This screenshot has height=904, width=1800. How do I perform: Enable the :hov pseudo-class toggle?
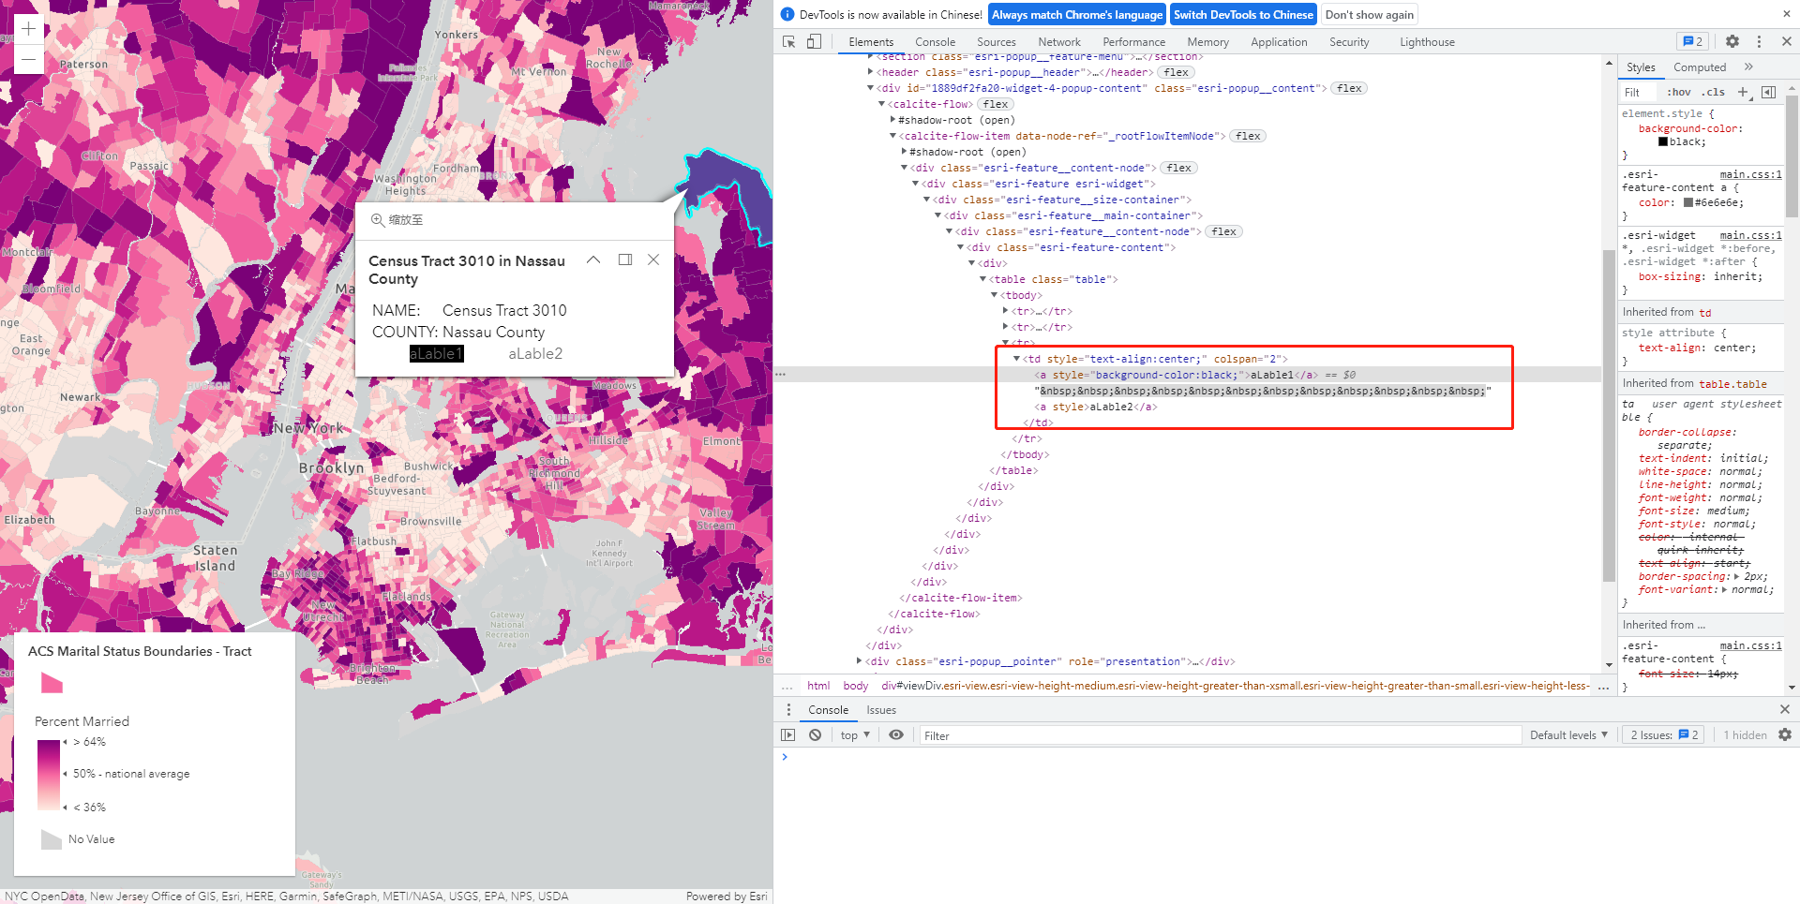[1680, 92]
